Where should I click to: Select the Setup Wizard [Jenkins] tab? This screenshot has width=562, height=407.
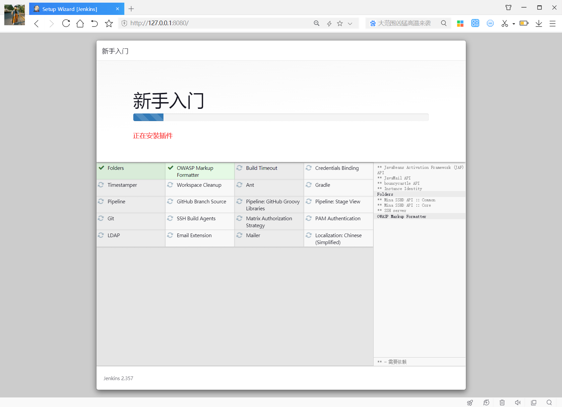point(77,9)
